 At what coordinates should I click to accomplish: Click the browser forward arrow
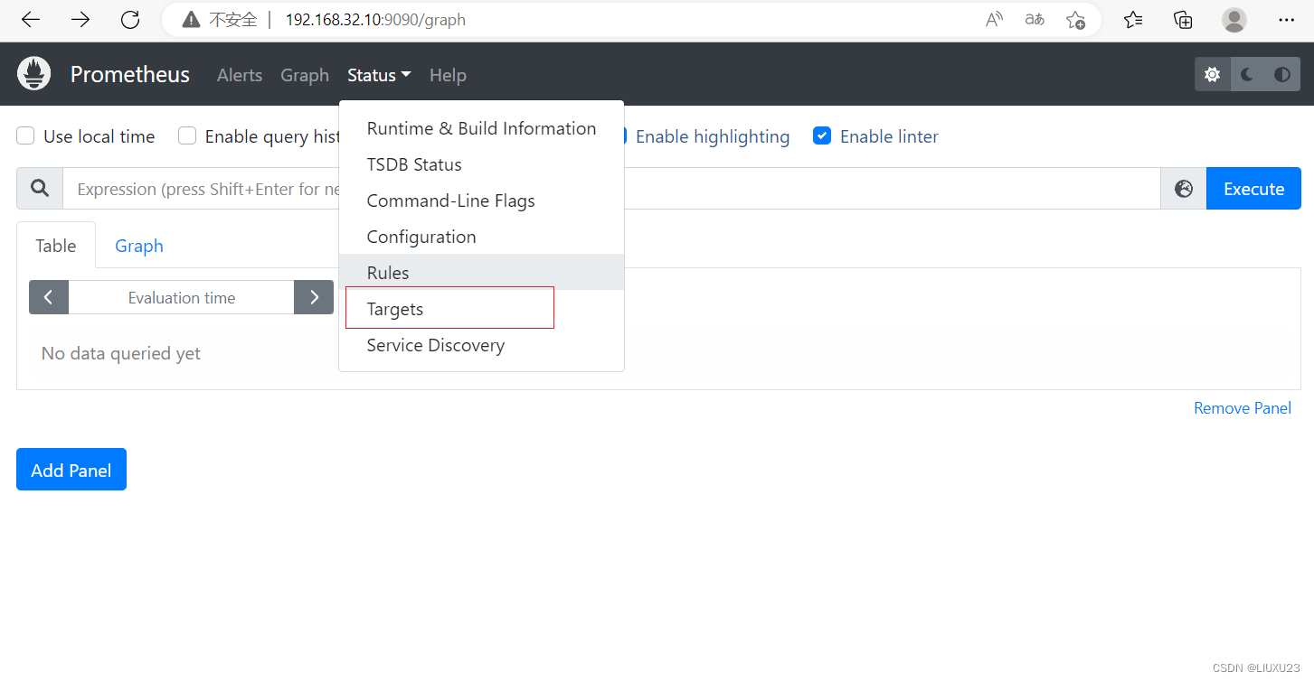click(x=80, y=20)
